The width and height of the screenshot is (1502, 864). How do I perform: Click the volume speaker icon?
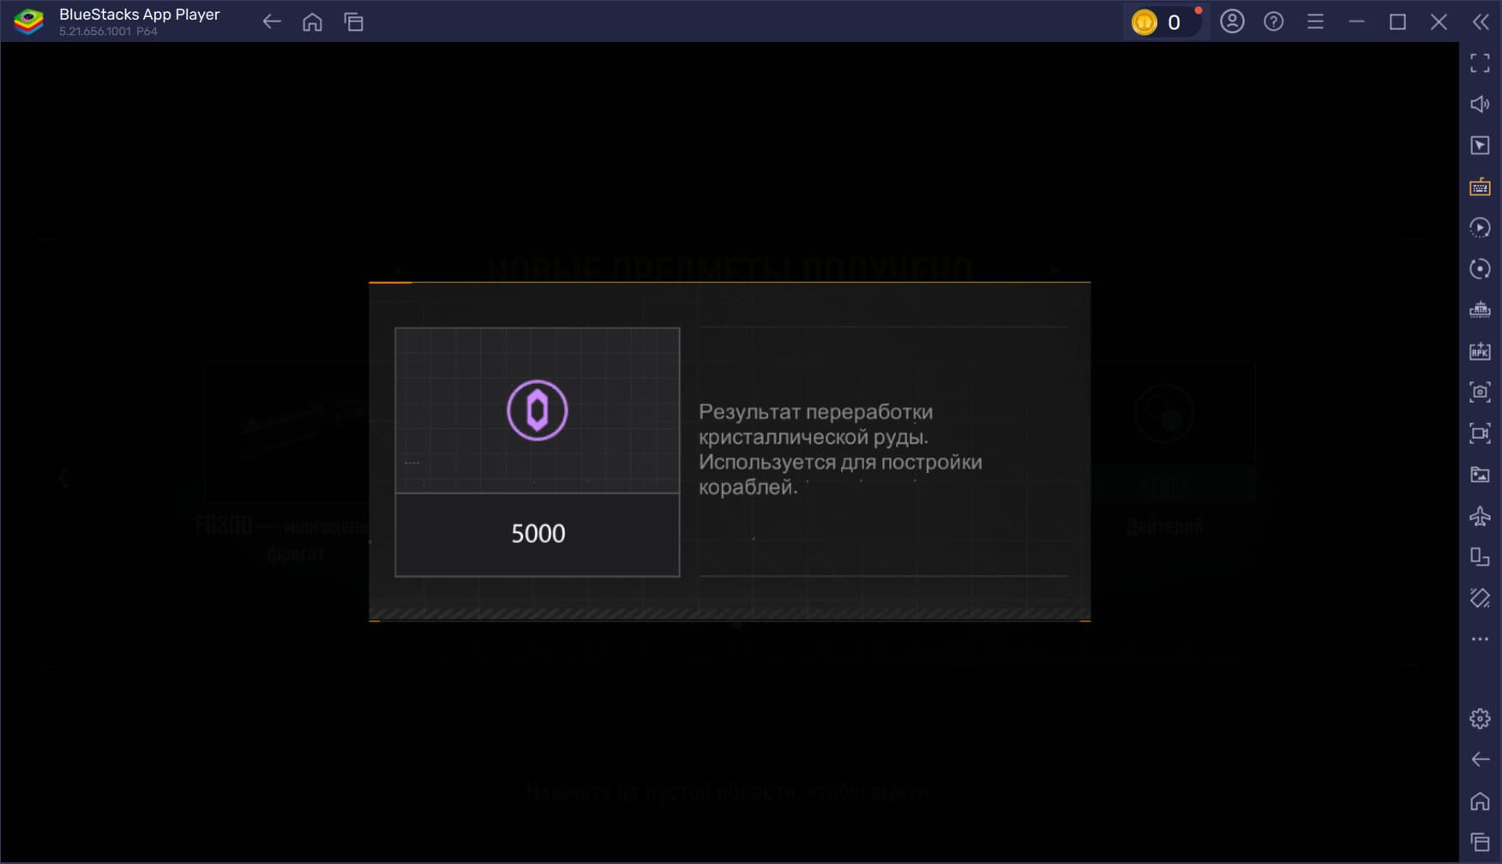(x=1480, y=104)
